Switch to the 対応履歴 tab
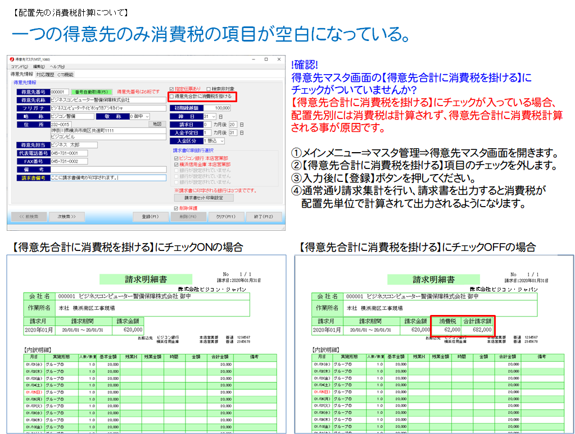This screenshot has width=575, height=434. [45, 74]
